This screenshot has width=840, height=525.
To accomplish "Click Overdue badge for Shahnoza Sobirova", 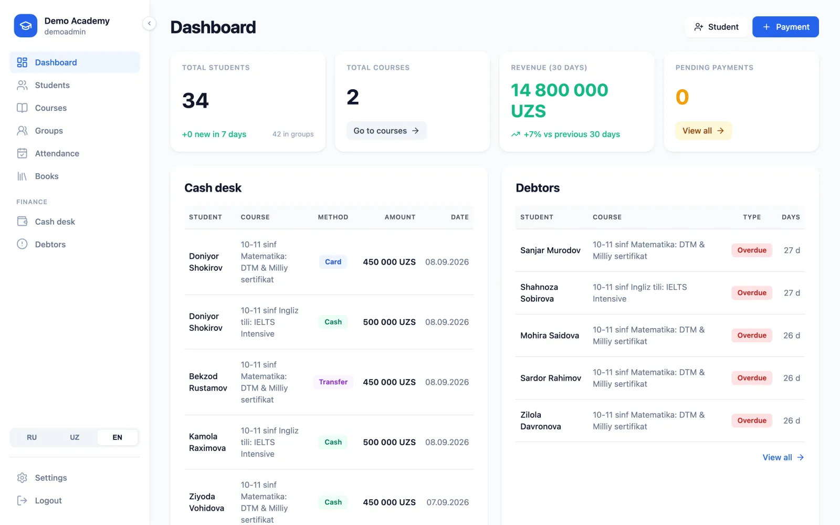I will (x=752, y=293).
